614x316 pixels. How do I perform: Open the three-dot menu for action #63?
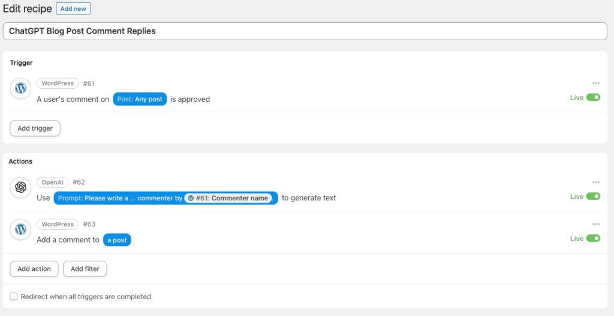pyautogui.click(x=595, y=224)
